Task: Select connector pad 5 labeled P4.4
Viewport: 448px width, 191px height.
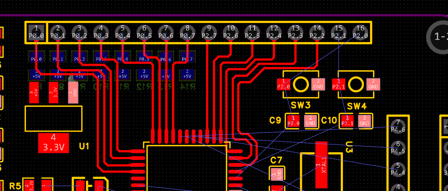Action: [x=398, y=169]
